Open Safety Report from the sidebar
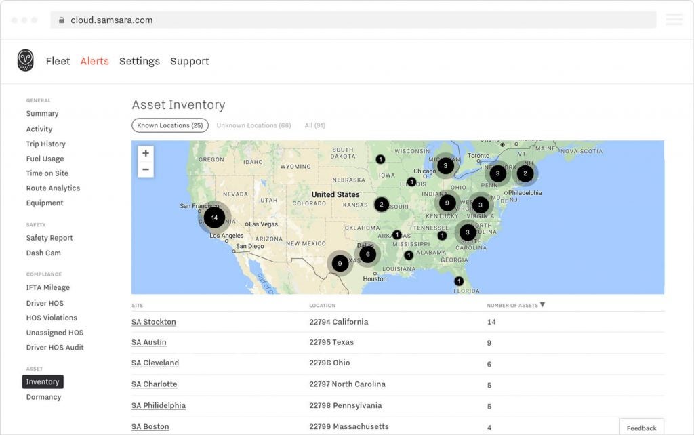 click(x=49, y=238)
